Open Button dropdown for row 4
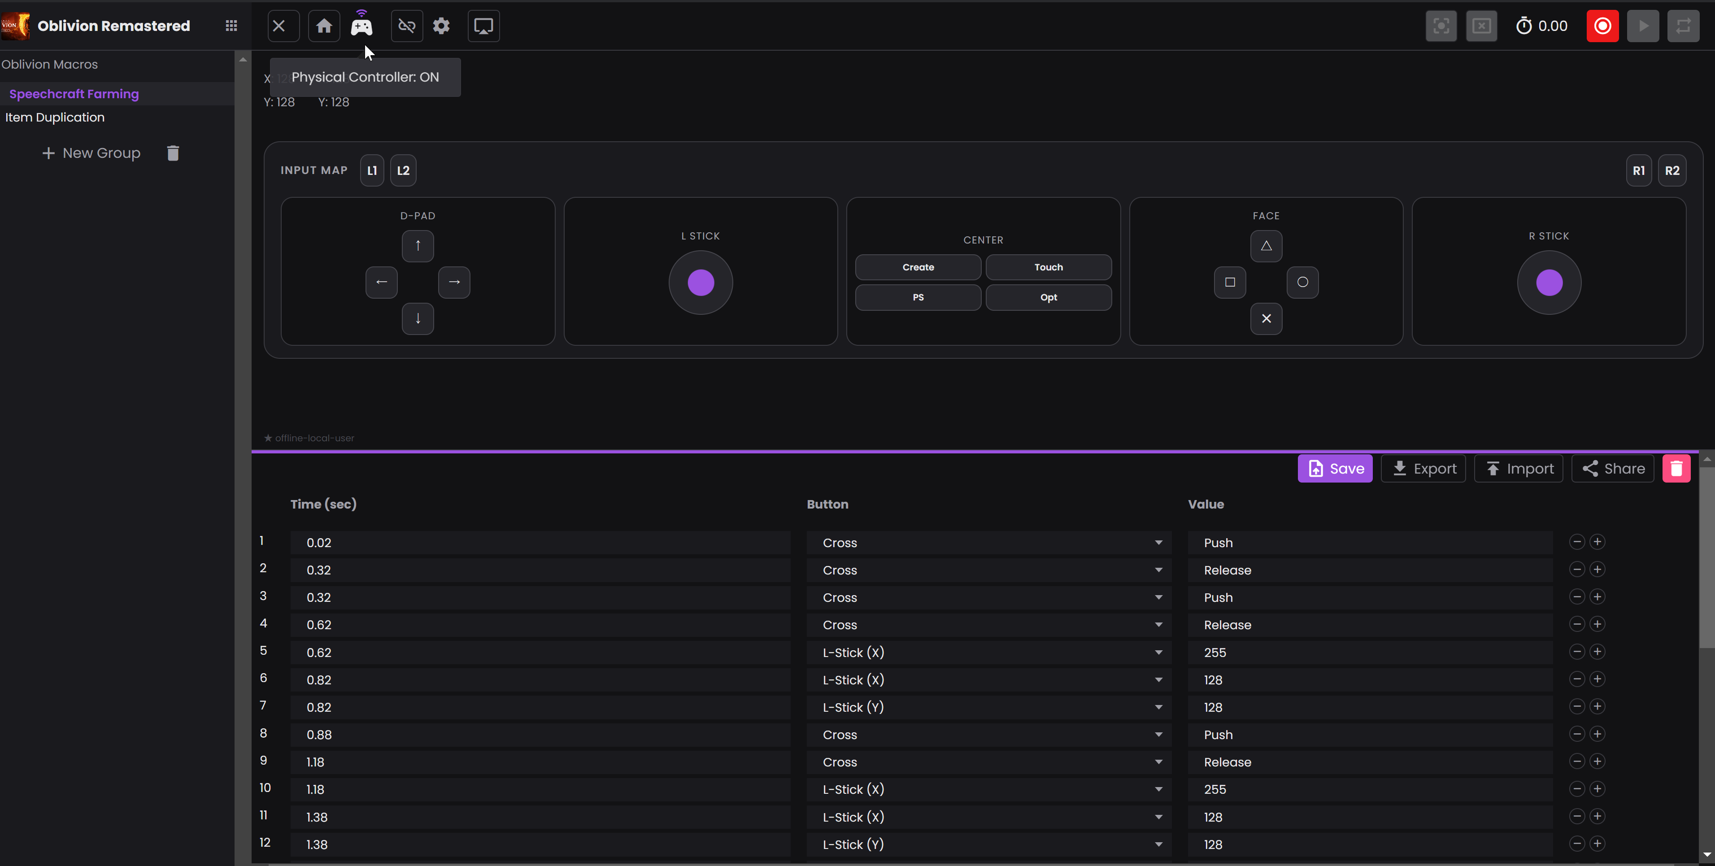The height and width of the screenshot is (866, 1715). 988,625
